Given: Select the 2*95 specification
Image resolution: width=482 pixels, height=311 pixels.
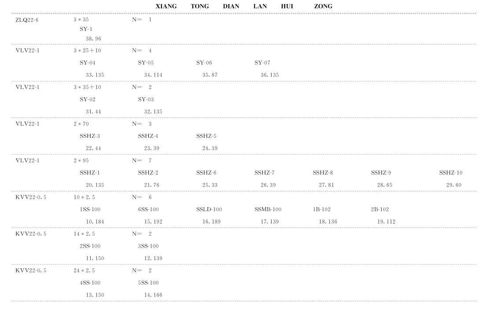Looking at the screenshot, I should point(81,161).
